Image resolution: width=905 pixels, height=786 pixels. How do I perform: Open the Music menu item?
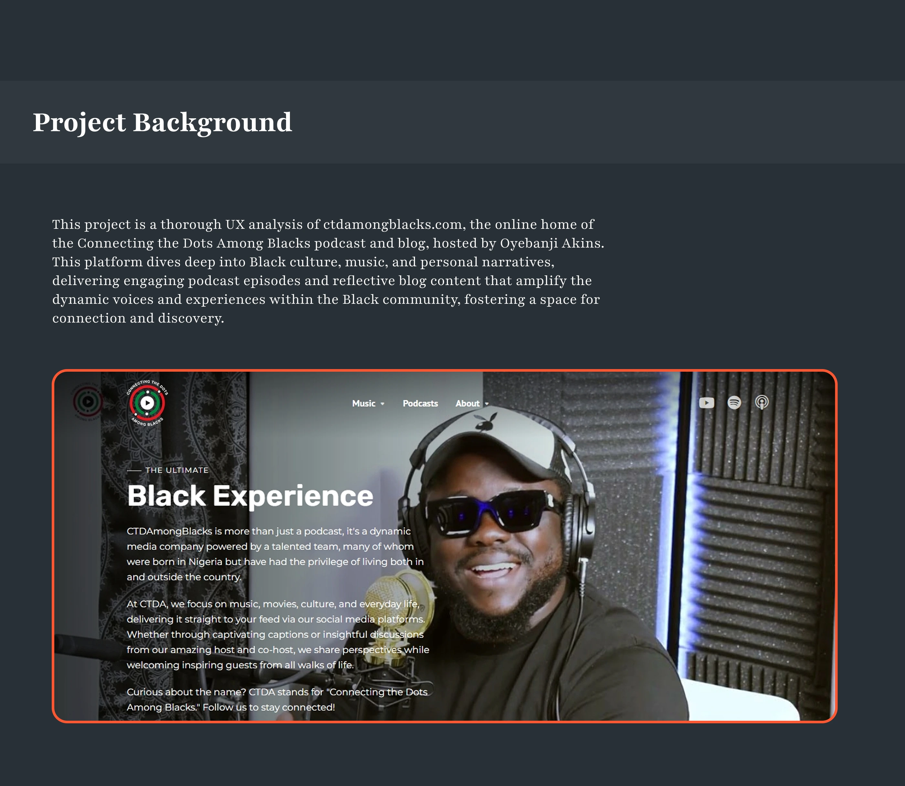click(364, 404)
